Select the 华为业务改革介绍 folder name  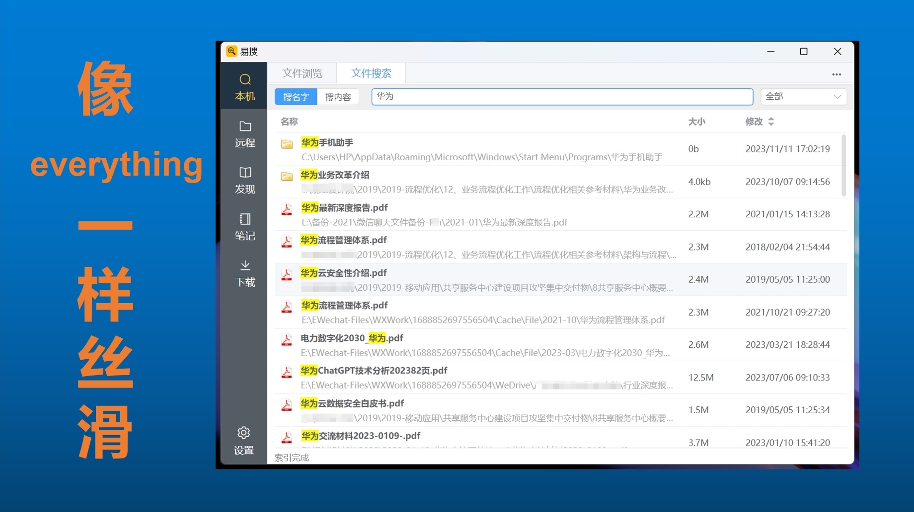pos(335,175)
